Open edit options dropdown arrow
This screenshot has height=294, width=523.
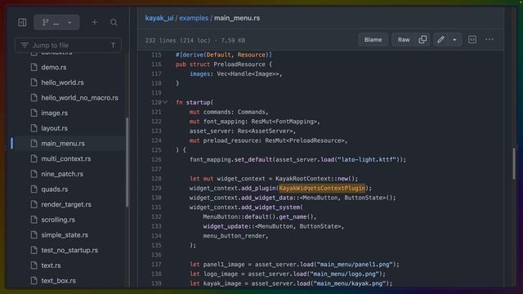(454, 40)
